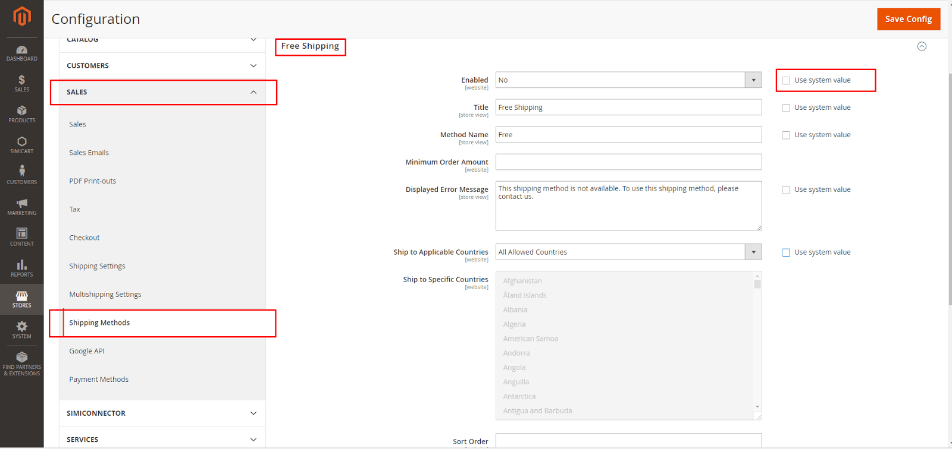Click the page vertical scrollbar
This screenshot has width=952, height=449.
click(x=950, y=190)
